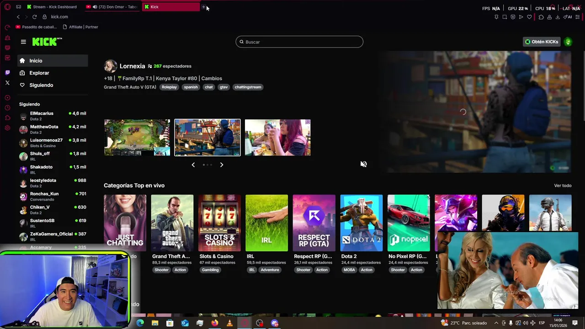Open Lornexia streamer name
The width and height of the screenshot is (585, 329).
click(132, 66)
